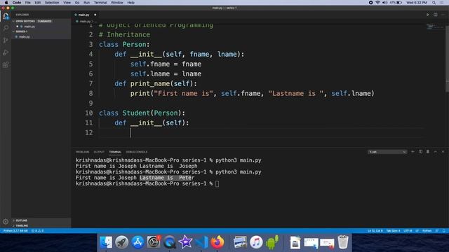This screenshot has height=252, width=449.
Task: Open Finder from the Dock
Action: pos(106,242)
